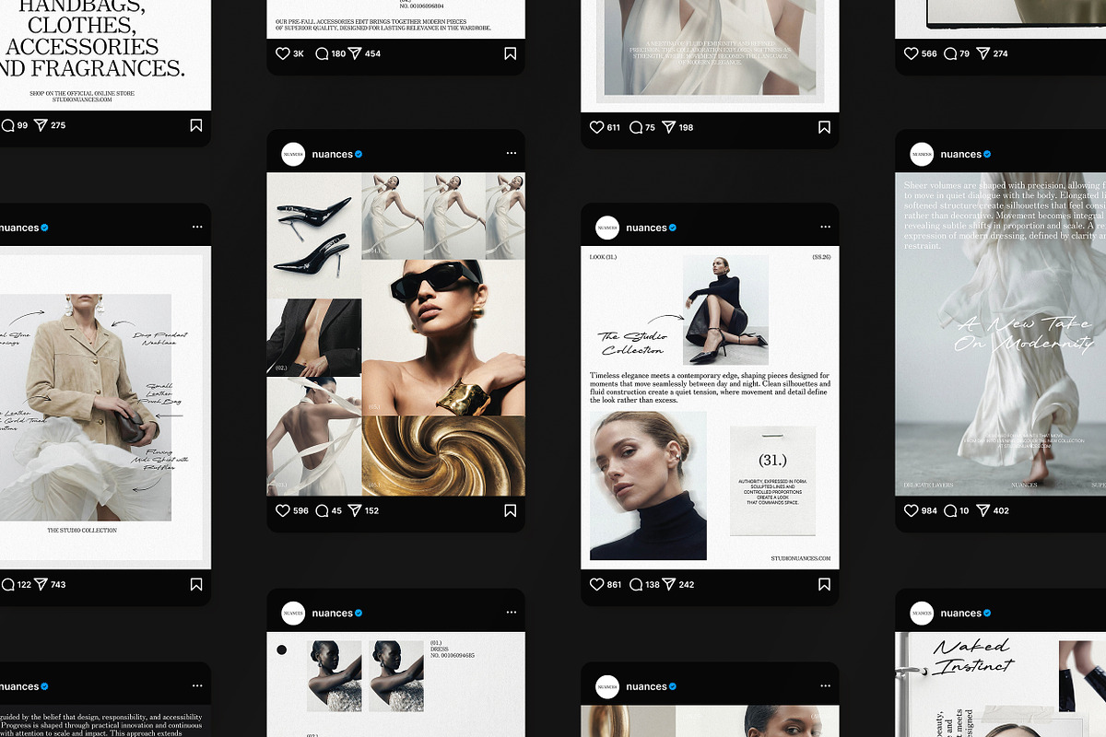Like the collage post with 596 likes

(283, 510)
